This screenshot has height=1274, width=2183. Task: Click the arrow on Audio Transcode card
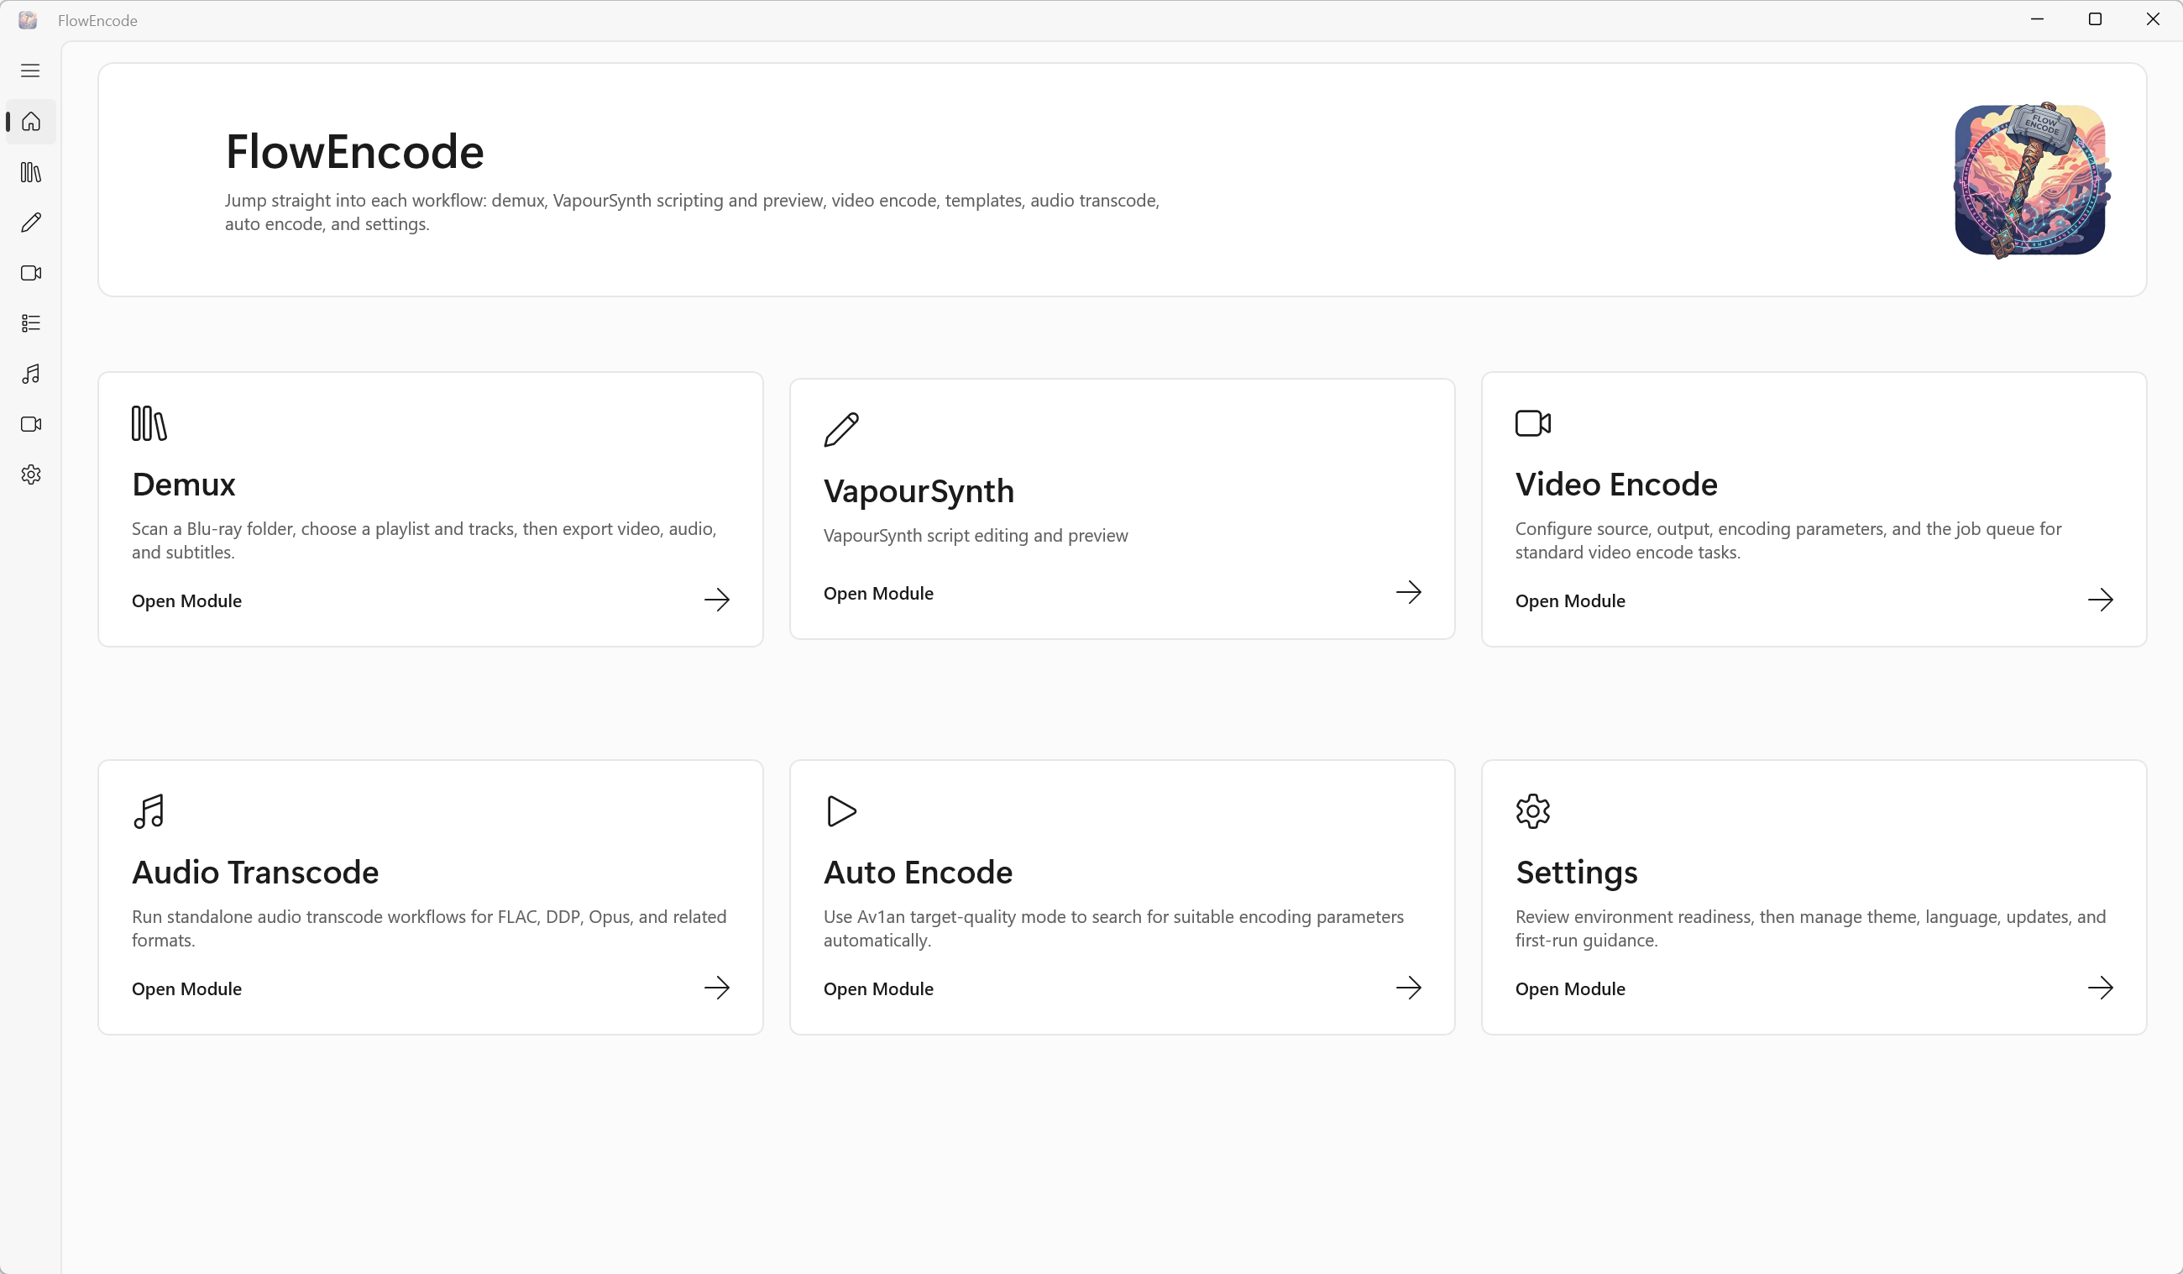(x=716, y=988)
